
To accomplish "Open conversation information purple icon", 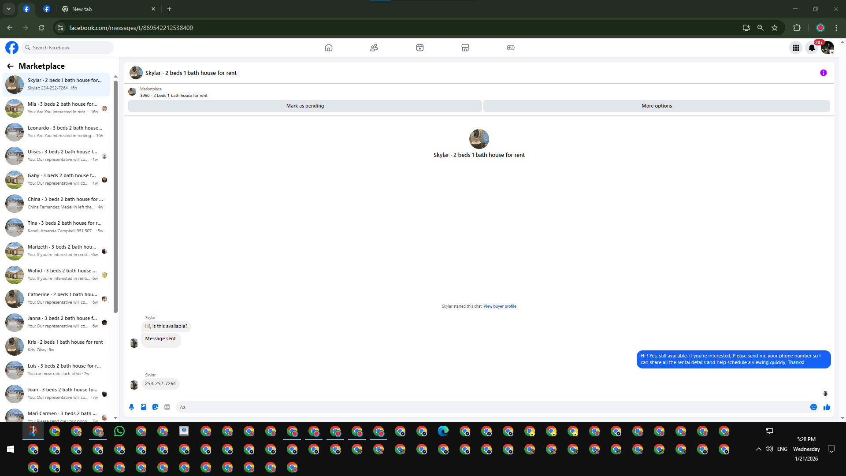I will [x=823, y=73].
